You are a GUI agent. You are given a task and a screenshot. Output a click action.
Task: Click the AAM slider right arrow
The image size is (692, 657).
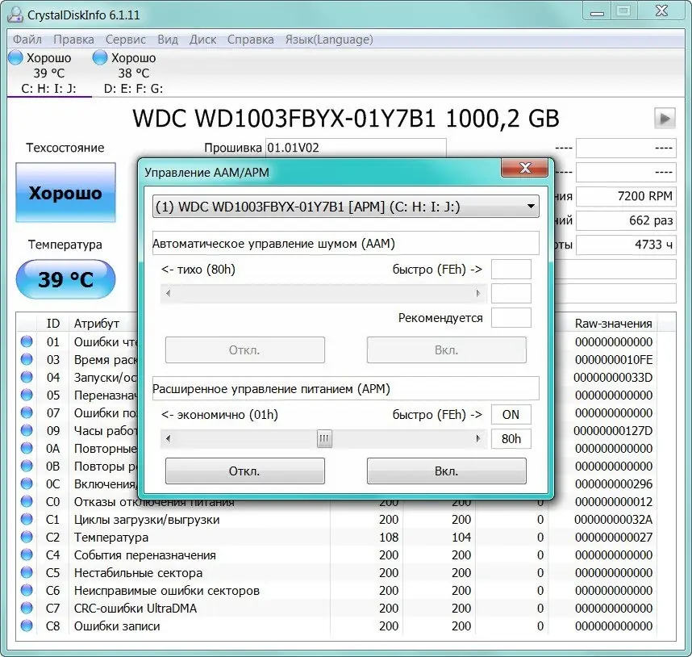[x=478, y=293]
